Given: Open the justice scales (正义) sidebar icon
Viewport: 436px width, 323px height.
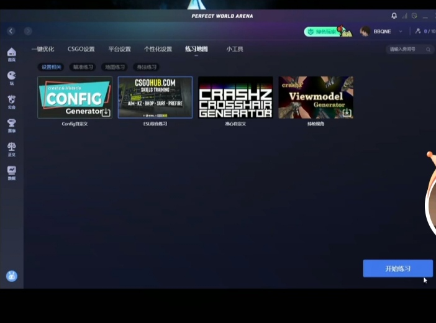Looking at the screenshot, I should (11, 149).
